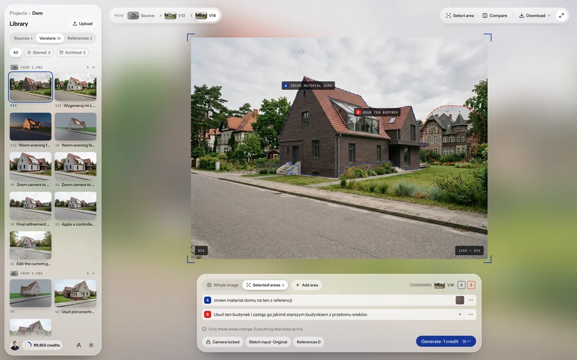Switch to the Versions tab
The height and width of the screenshot is (360, 577).
50,38
